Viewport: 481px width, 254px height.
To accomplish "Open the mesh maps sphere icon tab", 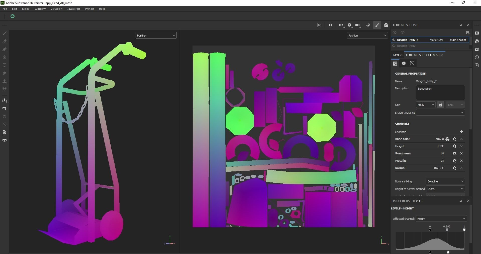I will click(x=404, y=63).
